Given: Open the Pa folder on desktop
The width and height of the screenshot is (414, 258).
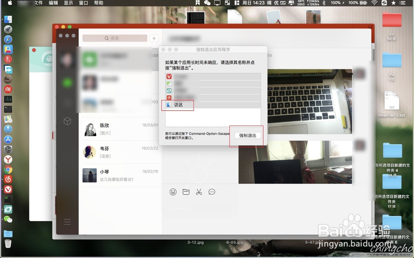Looking at the screenshot, I should point(392,60).
